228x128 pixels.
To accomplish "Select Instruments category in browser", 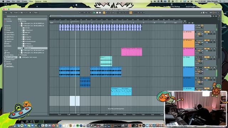I will point(10,32).
